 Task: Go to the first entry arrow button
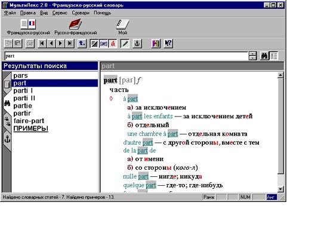click(x=42, y=44)
